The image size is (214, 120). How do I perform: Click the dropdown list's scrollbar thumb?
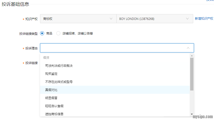click(x=192, y=74)
